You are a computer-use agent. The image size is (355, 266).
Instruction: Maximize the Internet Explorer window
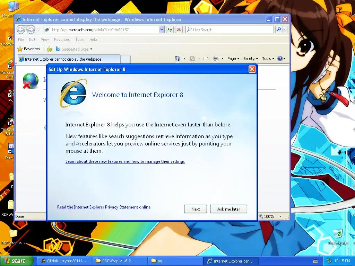tap(277, 19)
